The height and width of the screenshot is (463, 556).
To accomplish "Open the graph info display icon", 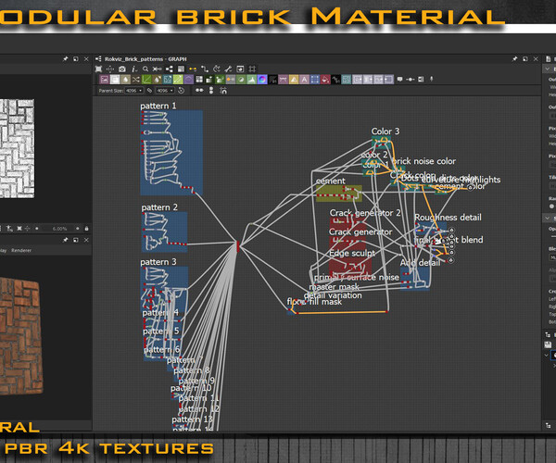I will tap(134, 69).
